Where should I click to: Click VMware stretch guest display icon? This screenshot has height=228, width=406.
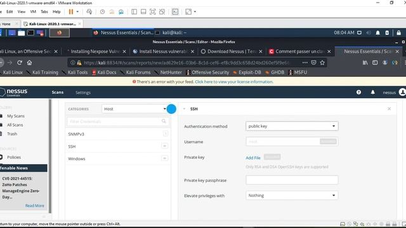pyautogui.click(x=188, y=11)
